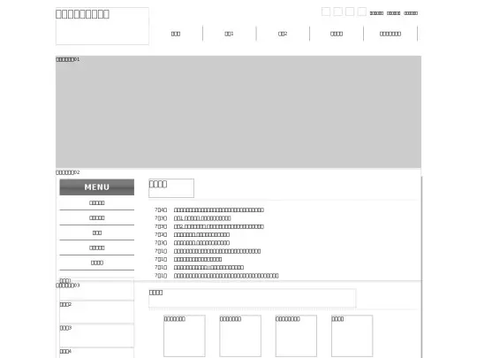Open the fourth thumbnail card in bottom row

(x=352, y=336)
